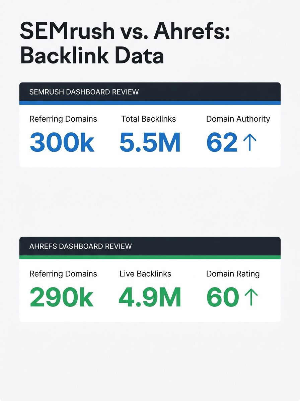Select the Domain Rating label
Screen dimensions: 300x401
point(233,274)
